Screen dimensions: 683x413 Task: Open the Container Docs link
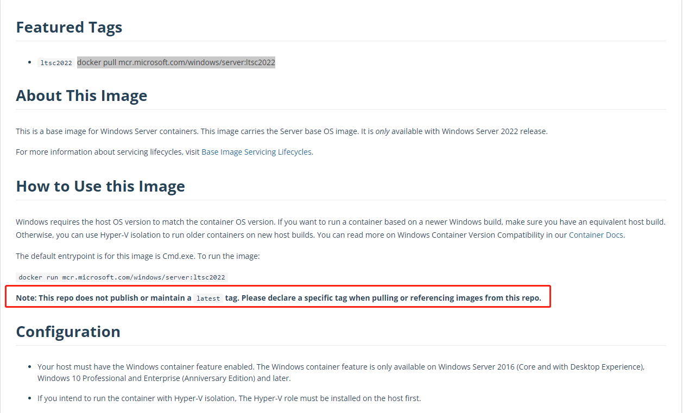coord(596,235)
